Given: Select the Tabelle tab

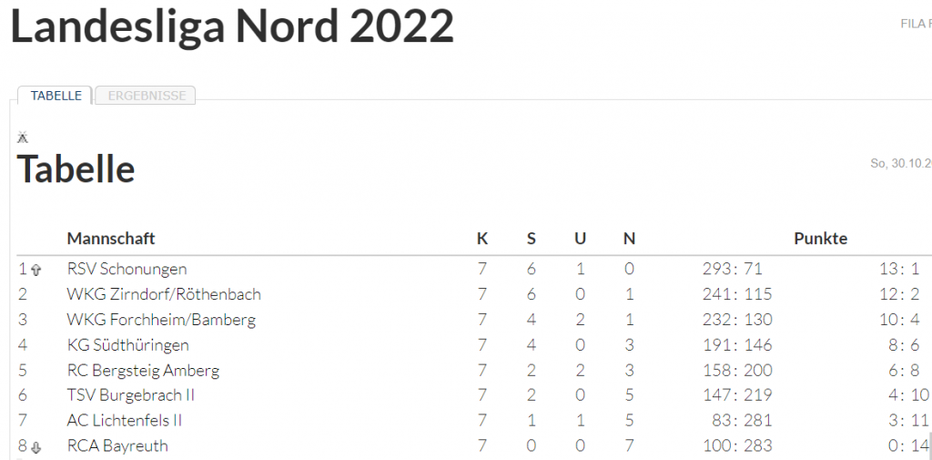Looking at the screenshot, I should [56, 96].
